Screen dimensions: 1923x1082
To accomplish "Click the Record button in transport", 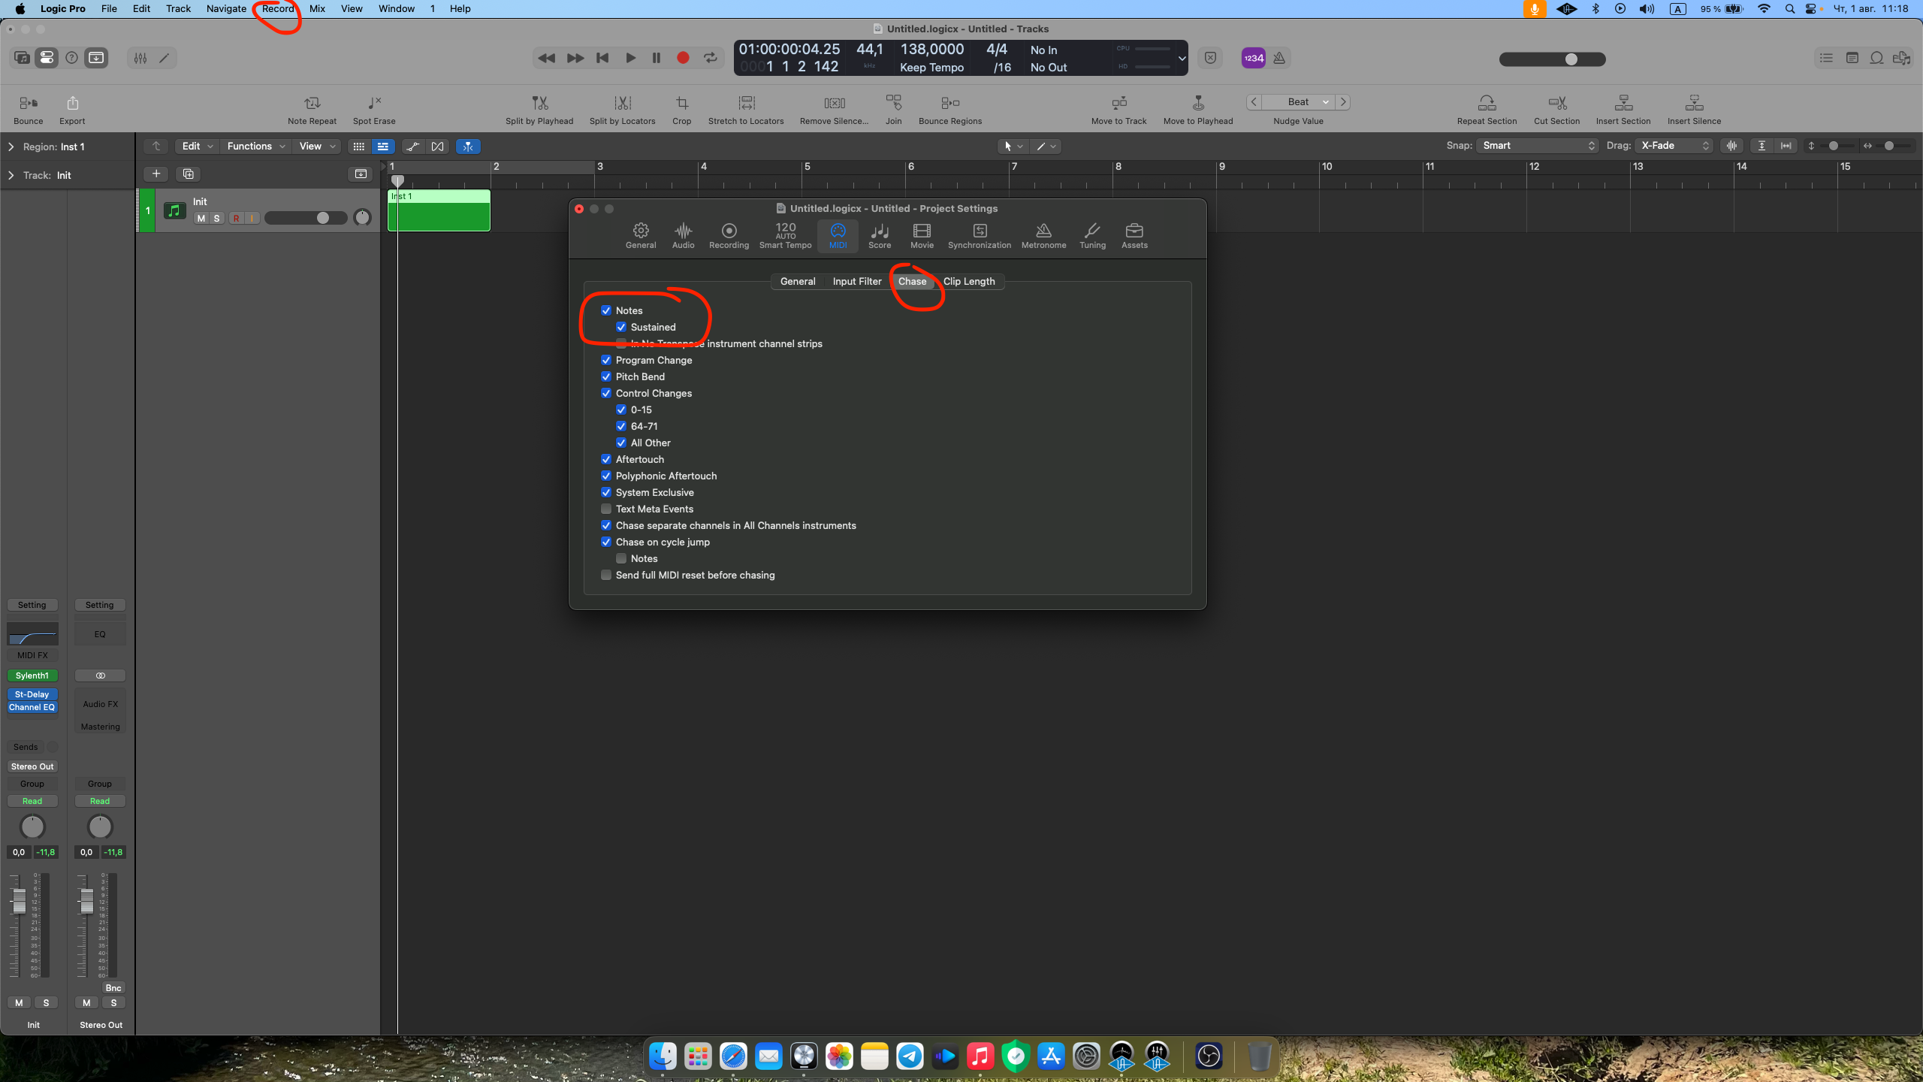I will (682, 58).
